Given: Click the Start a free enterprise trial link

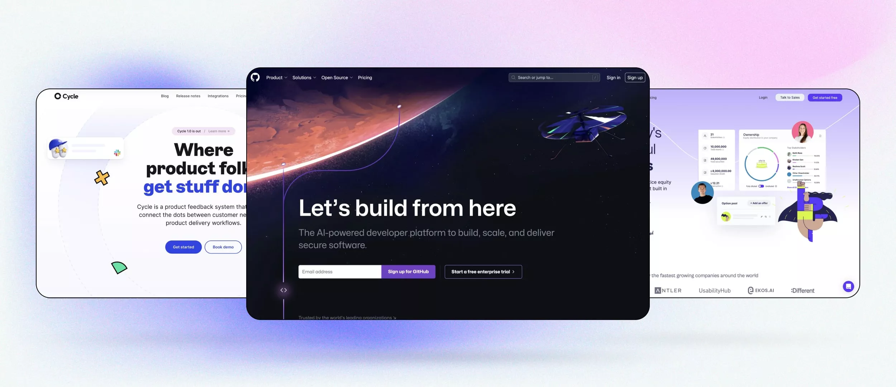Looking at the screenshot, I should click(x=483, y=272).
